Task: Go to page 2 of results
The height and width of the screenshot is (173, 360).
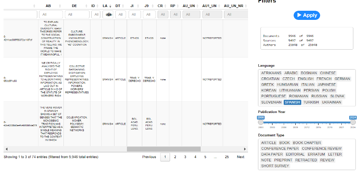Action: [x=175, y=157]
